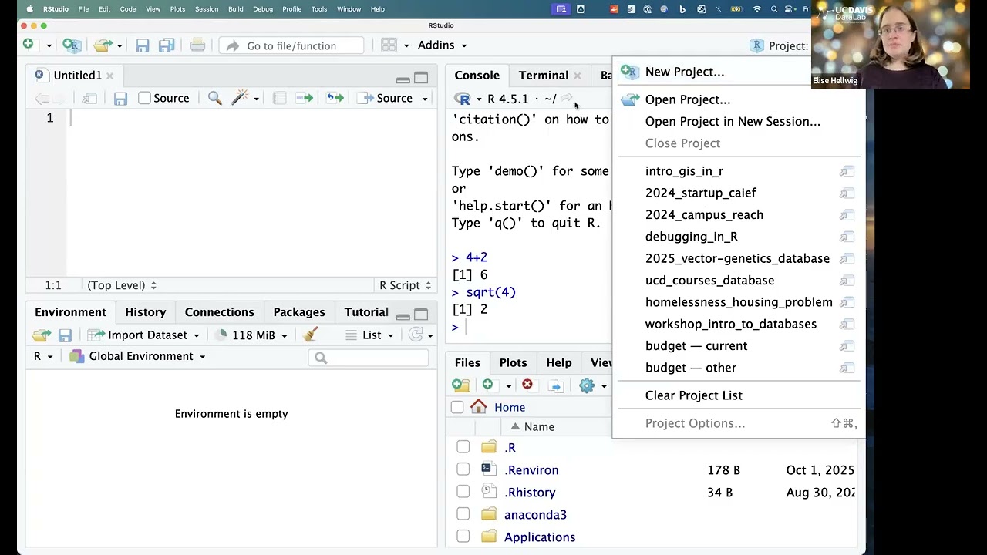The height and width of the screenshot is (555, 987).
Task: Open the R Script file type dropdown
Action: point(406,285)
